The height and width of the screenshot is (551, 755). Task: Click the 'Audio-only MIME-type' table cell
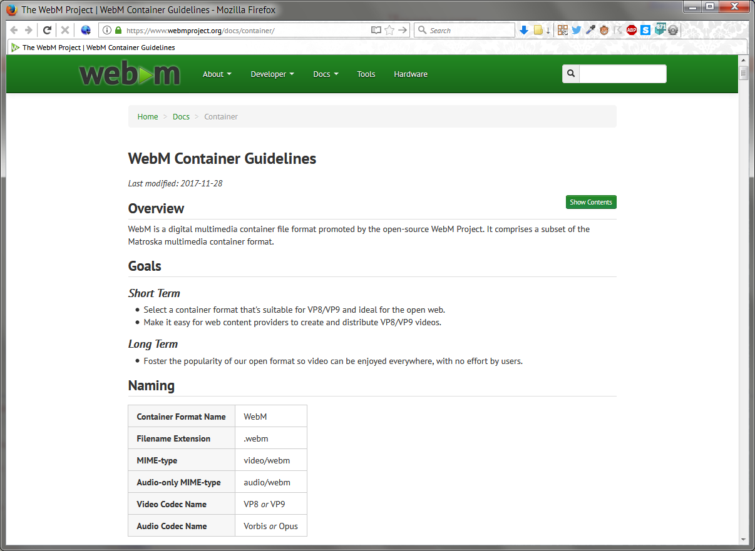(x=182, y=482)
